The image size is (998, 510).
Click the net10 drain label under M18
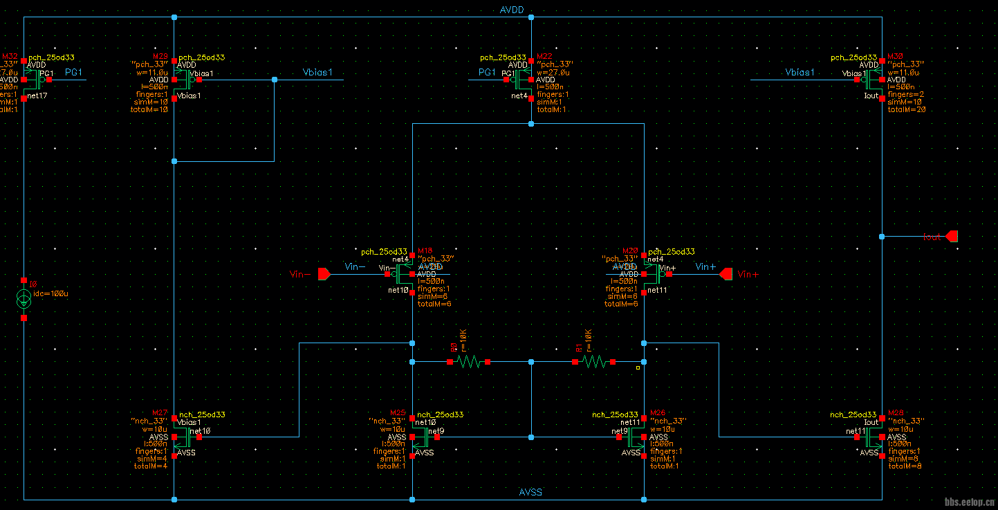(398, 290)
